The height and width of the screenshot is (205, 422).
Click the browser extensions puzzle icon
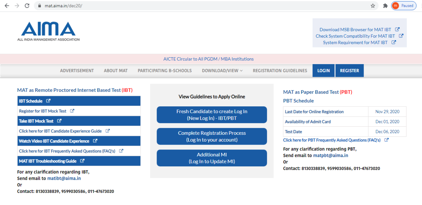point(385,6)
